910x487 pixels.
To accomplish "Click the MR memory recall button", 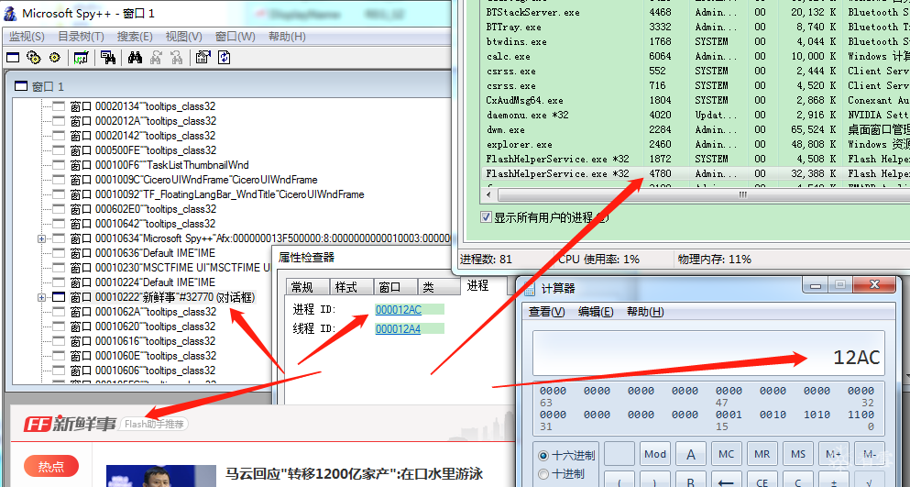I will (762, 455).
